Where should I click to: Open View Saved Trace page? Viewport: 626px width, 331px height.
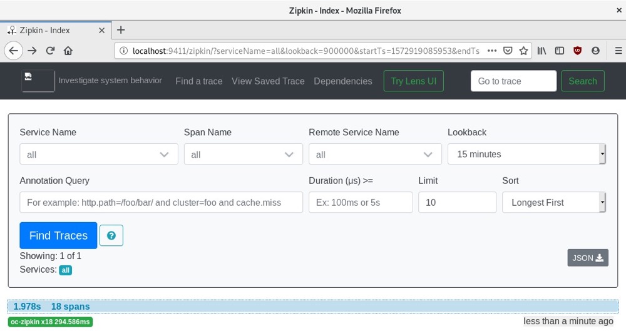click(268, 81)
